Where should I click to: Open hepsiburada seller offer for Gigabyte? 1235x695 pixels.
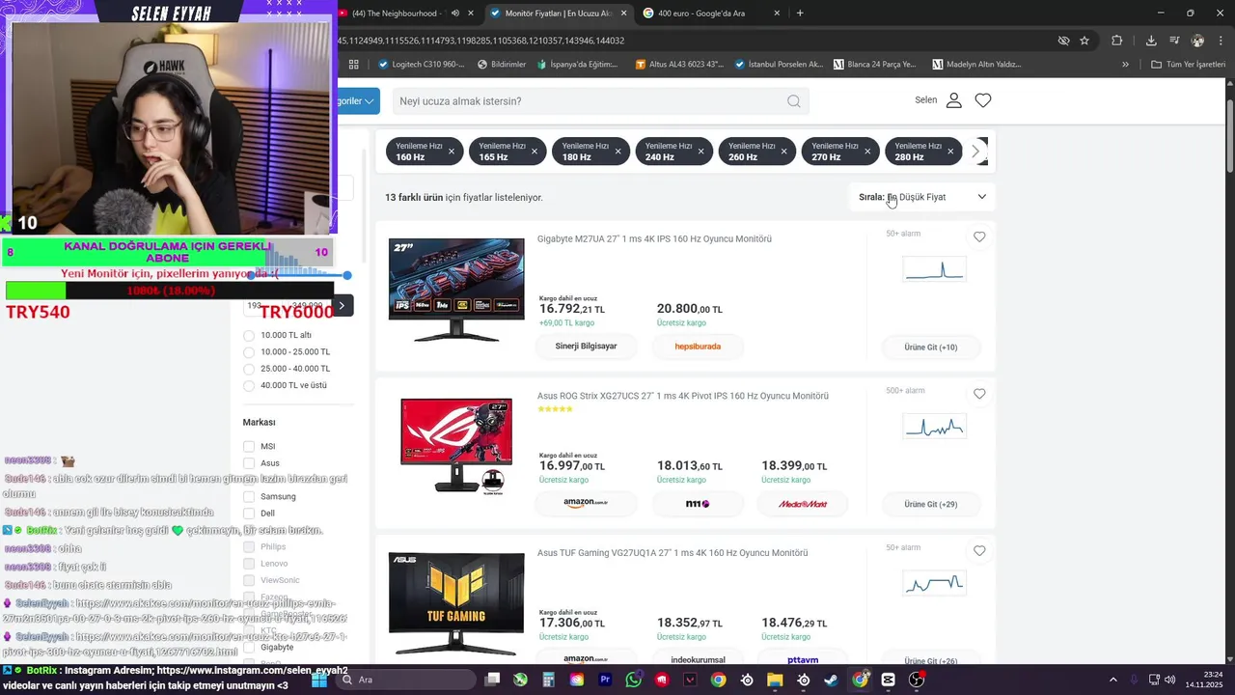(x=698, y=347)
